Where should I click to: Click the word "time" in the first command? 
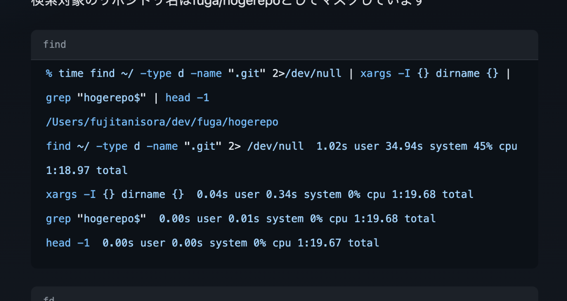(x=71, y=73)
